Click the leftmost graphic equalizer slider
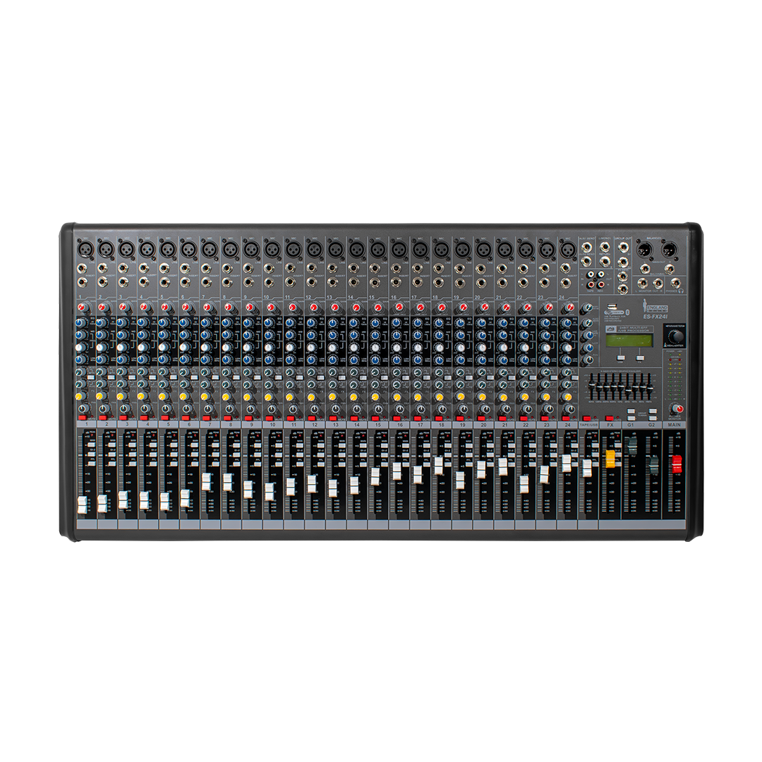 [591, 385]
